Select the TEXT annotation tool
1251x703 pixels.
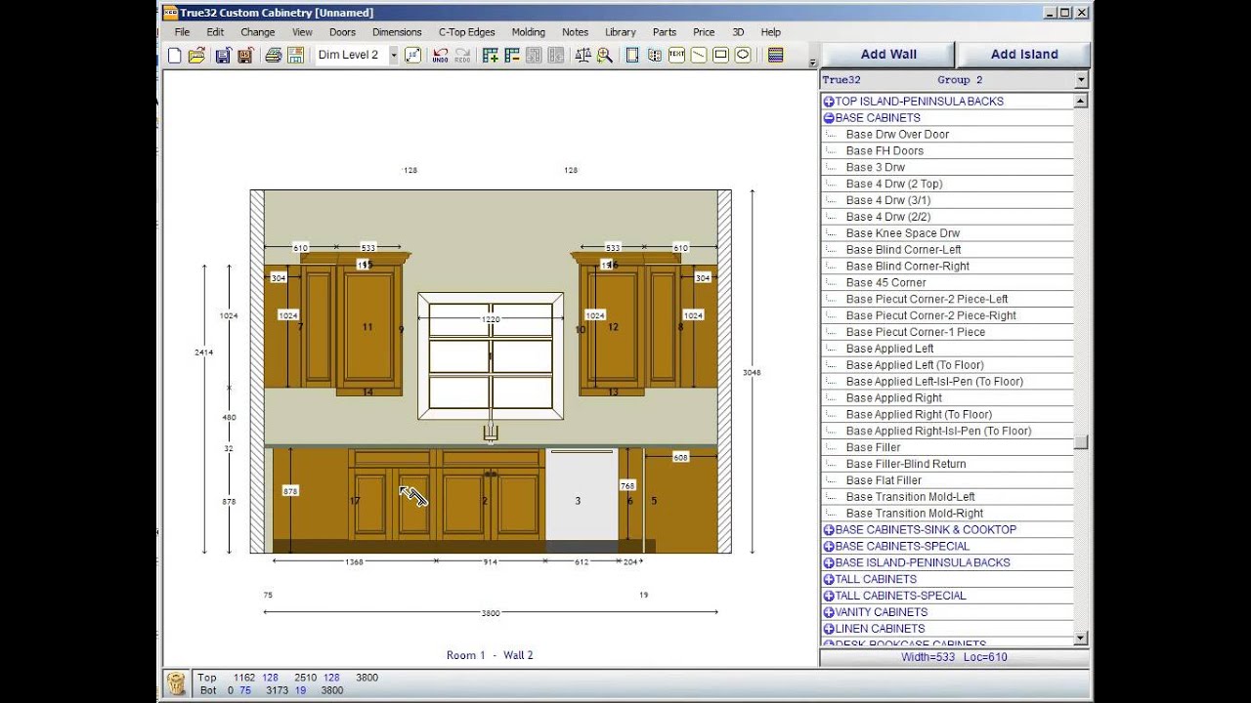point(676,56)
